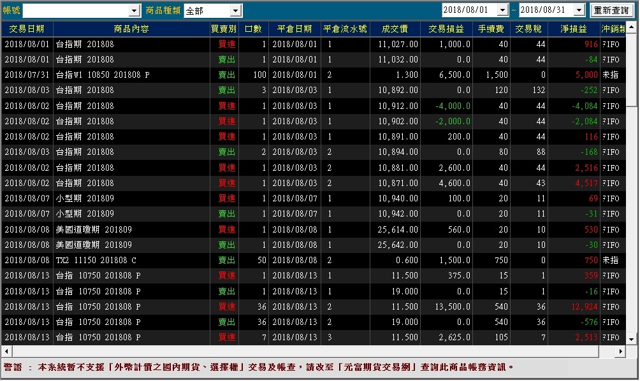This screenshot has height=381, width=640.
Task: Select the row TX2 11150 201808 C
Action: click(x=314, y=260)
